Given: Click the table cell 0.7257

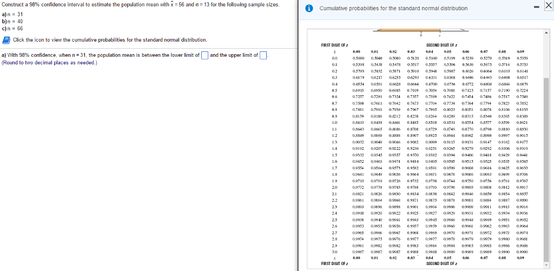Looking at the screenshot, I should coord(358,97).
